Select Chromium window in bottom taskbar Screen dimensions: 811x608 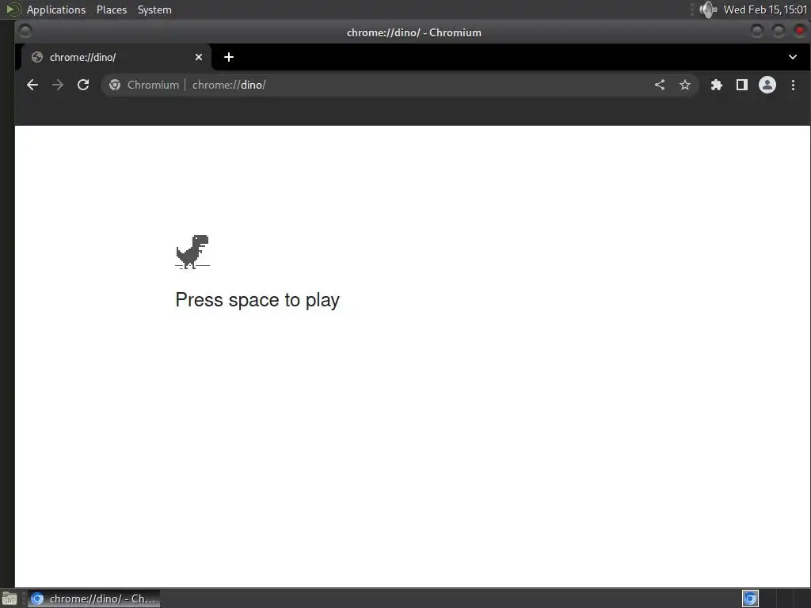point(93,598)
